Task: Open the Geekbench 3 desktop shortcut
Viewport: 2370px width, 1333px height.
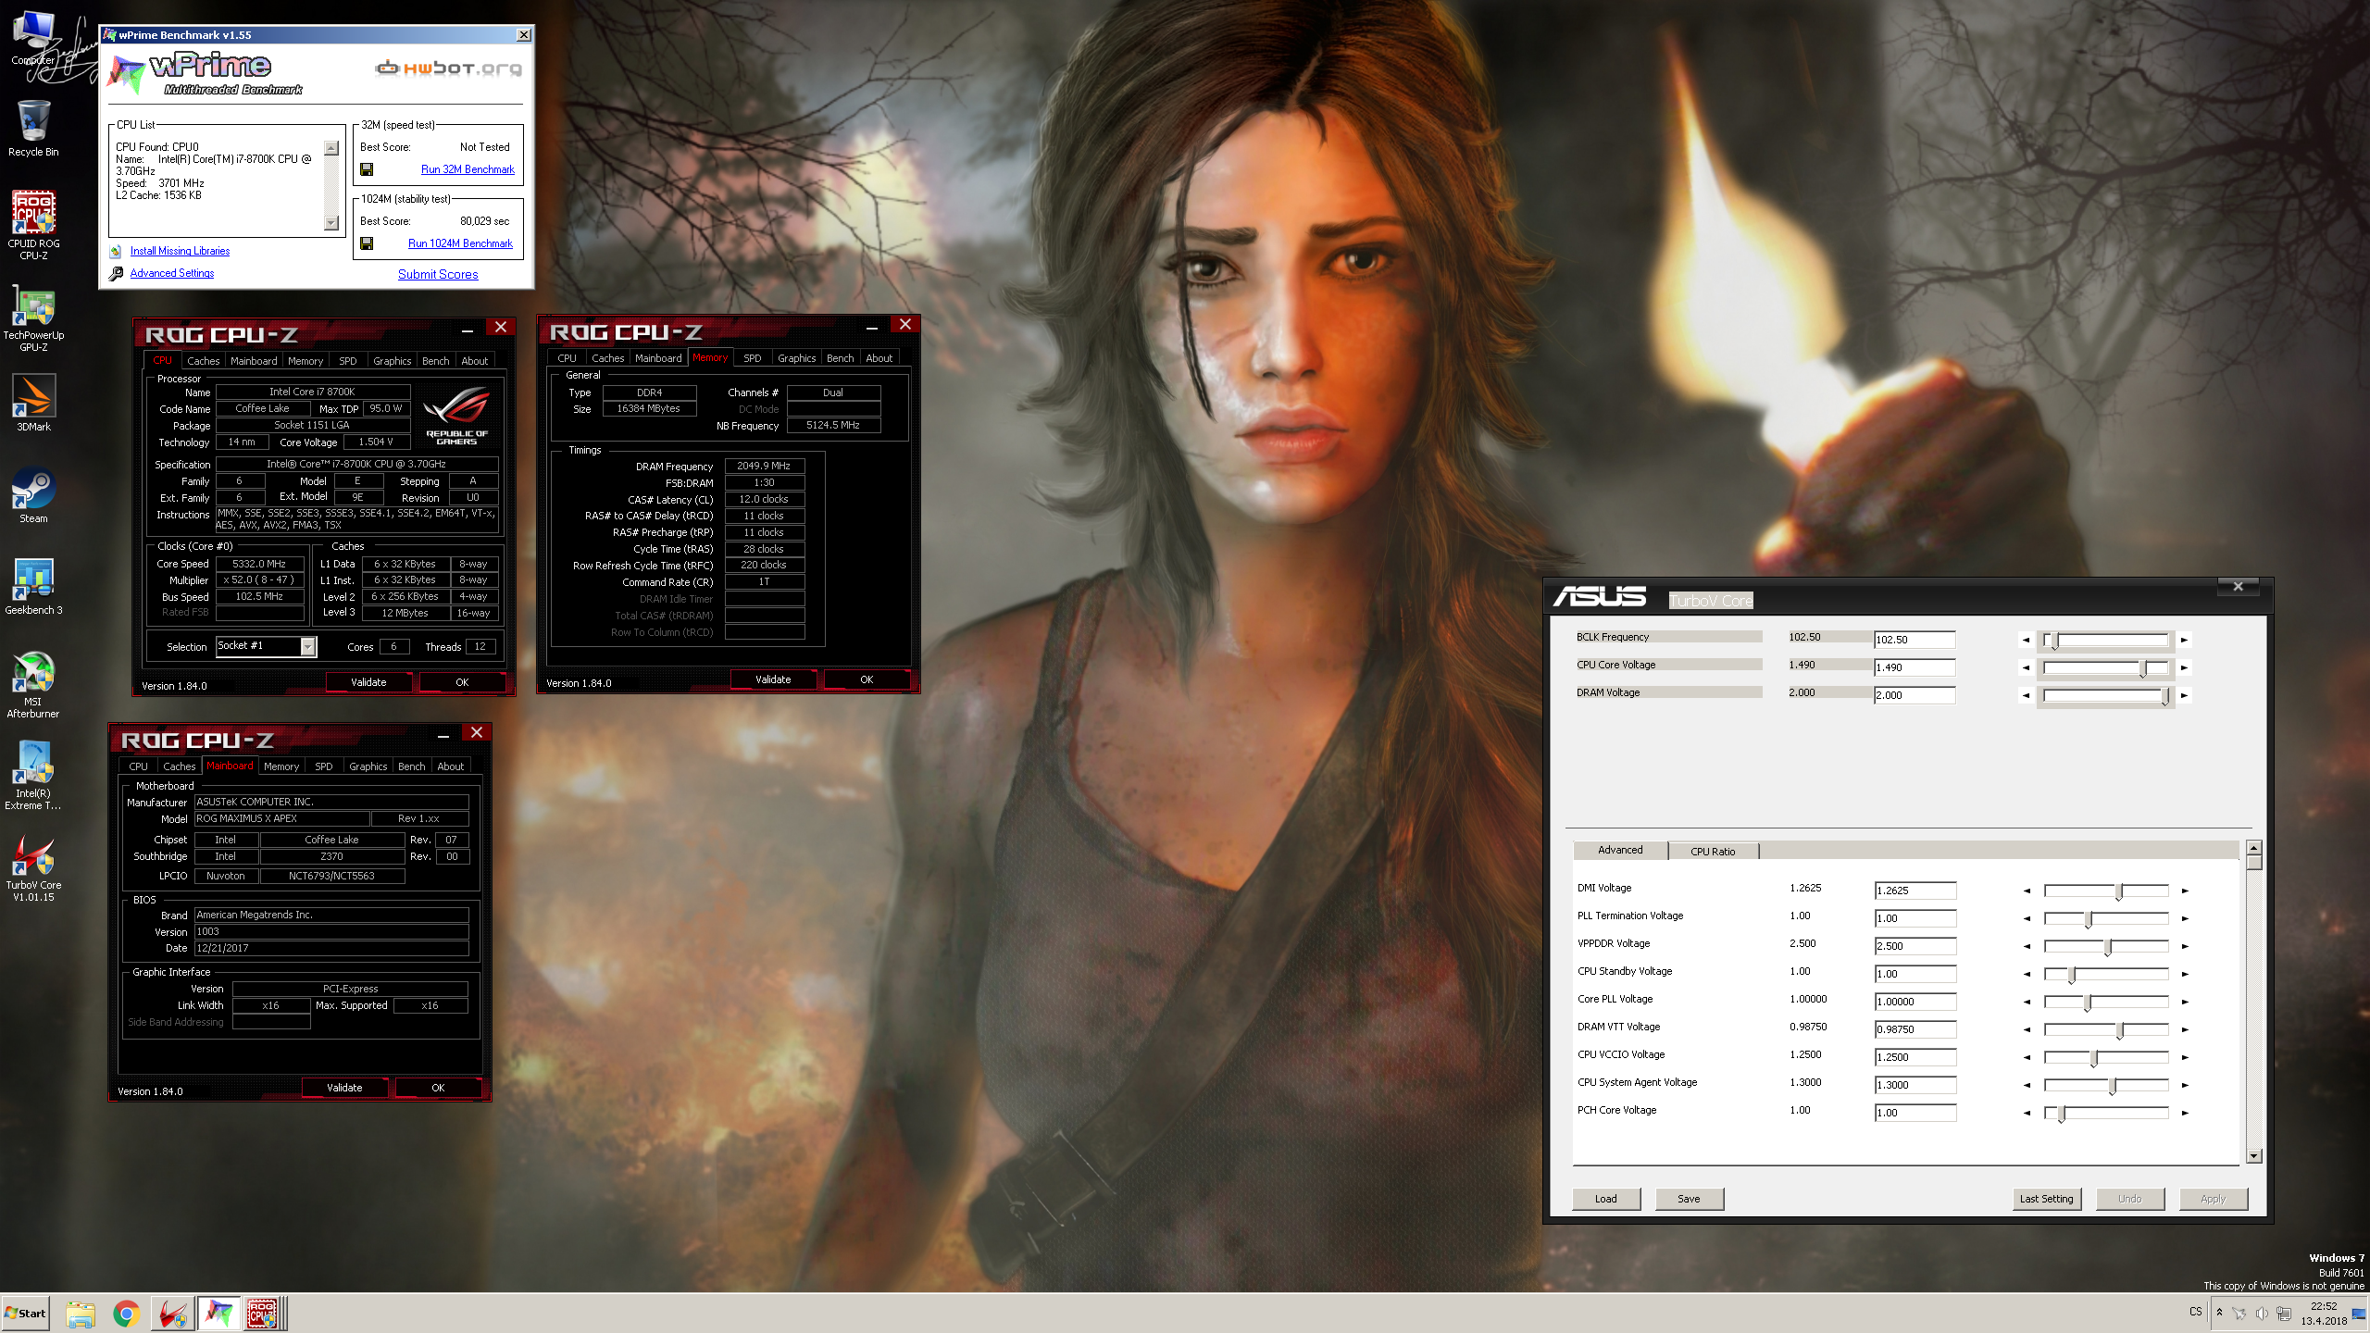Action: pos(33,586)
